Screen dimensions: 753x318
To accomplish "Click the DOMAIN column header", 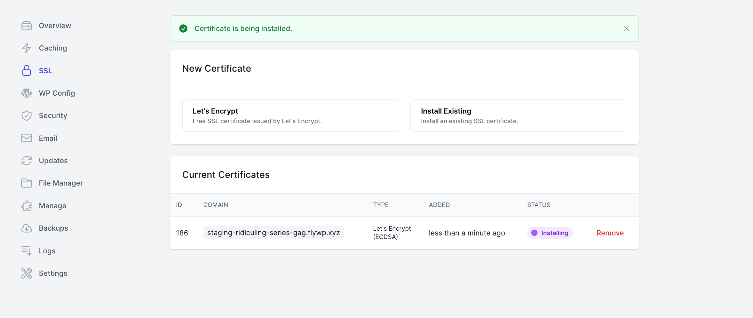I will [x=216, y=205].
